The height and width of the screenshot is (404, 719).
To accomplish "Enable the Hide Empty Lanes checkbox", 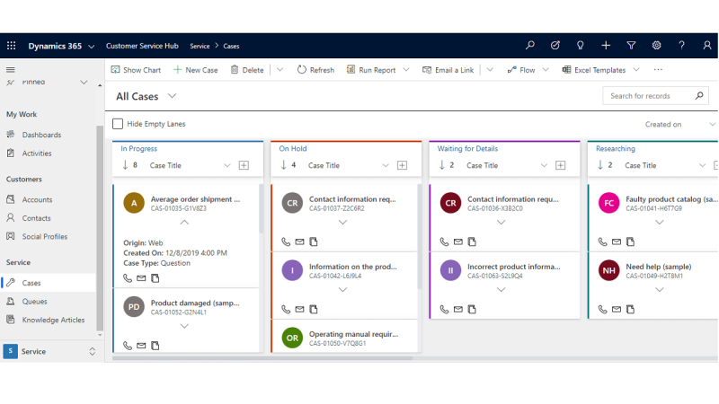I will click(118, 124).
